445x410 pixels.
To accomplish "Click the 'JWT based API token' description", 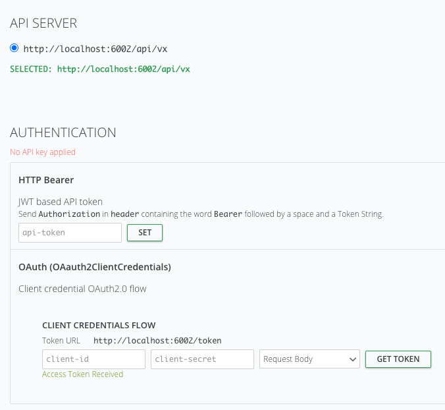I will click(x=61, y=202).
